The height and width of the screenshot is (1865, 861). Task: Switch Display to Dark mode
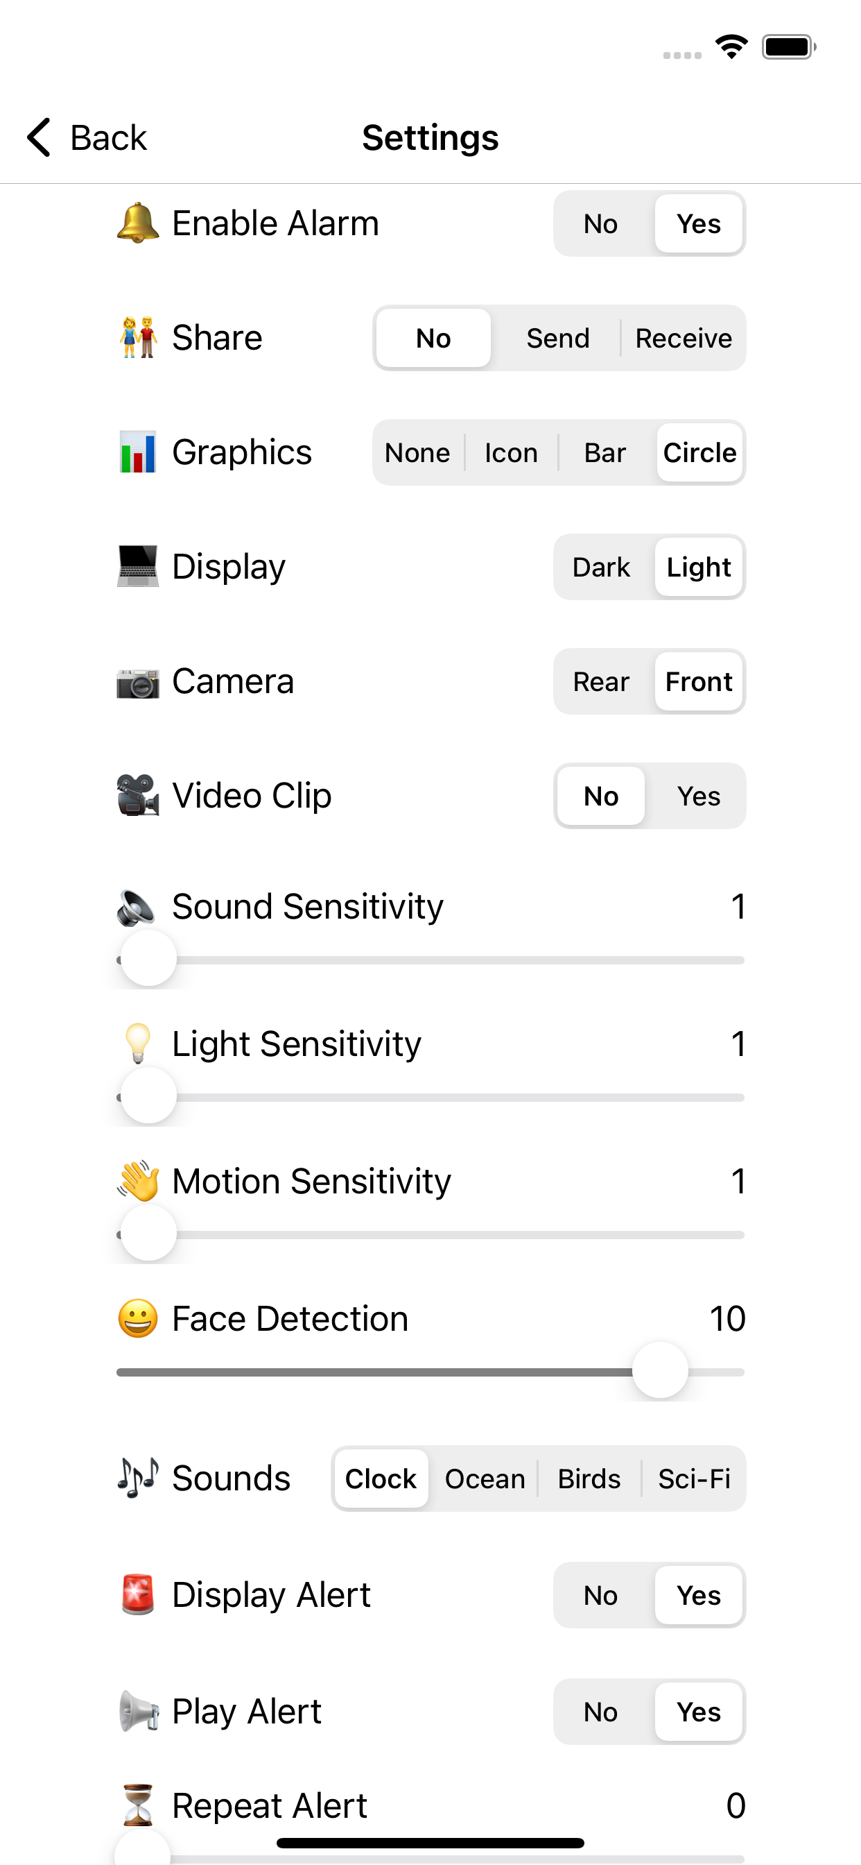(600, 567)
